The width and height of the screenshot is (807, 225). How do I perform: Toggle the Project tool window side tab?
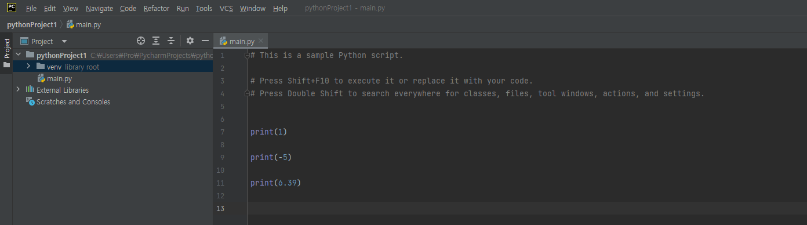click(x=6, y=48)
